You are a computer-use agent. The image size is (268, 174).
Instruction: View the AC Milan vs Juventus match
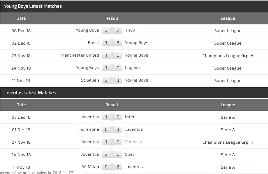[112, 167]
